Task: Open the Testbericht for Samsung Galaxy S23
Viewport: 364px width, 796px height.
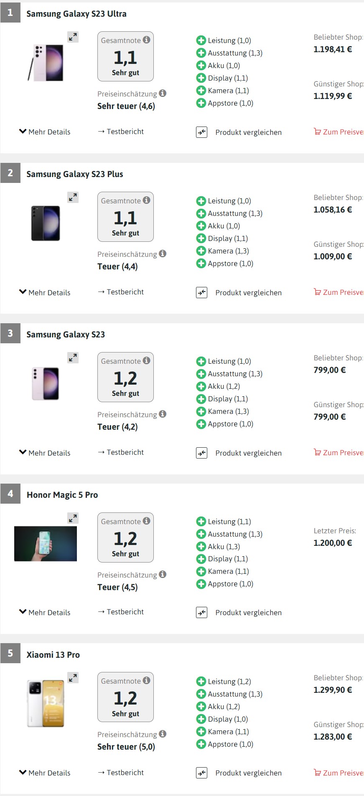Action: point(121,452)
